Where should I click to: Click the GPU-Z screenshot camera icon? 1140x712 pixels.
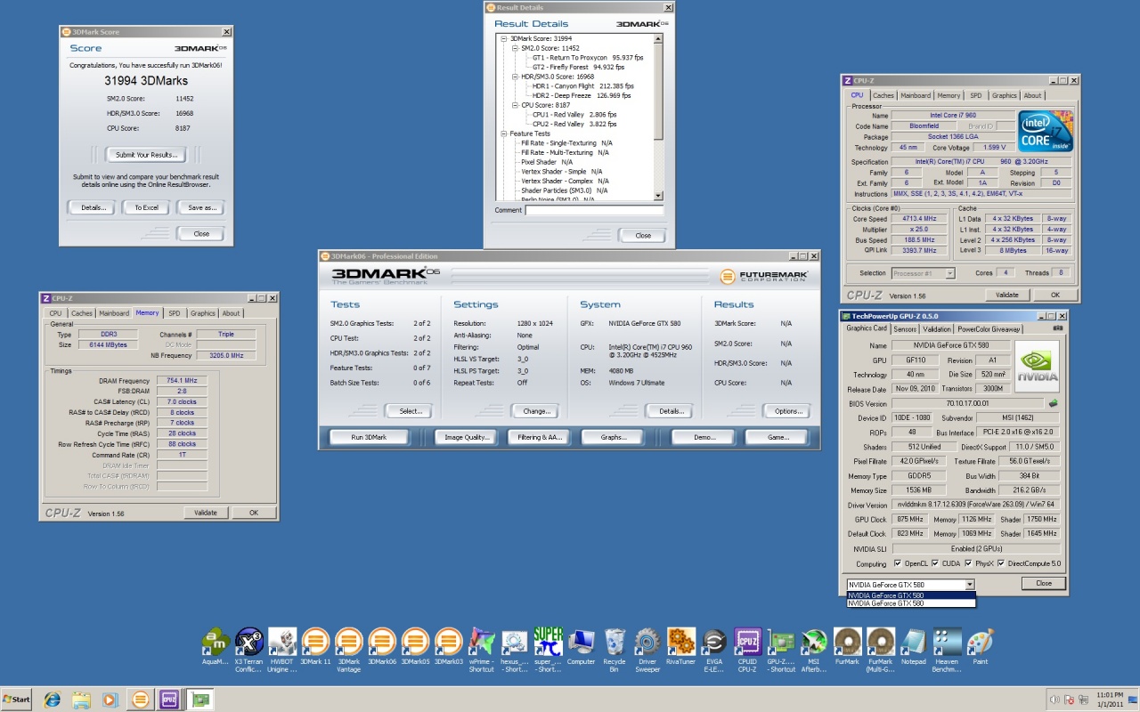[x=1057, y=328]
